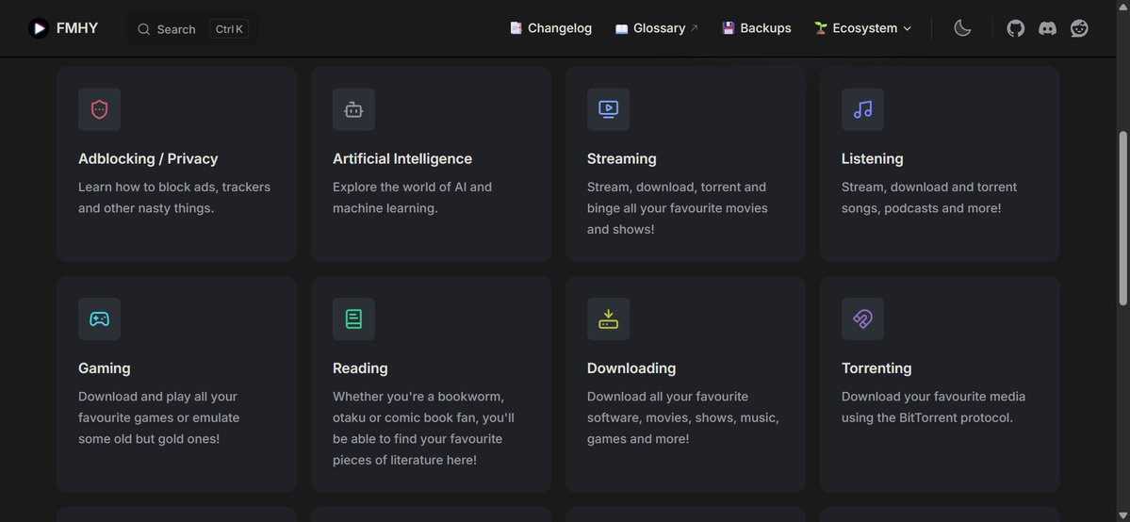The width and height of the screenshot is (1130, 522).
Task: Open the Discord icon link
Action: [1047, 29]
